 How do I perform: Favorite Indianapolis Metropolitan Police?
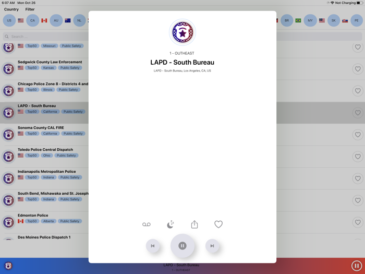click(x=358, y=178)
